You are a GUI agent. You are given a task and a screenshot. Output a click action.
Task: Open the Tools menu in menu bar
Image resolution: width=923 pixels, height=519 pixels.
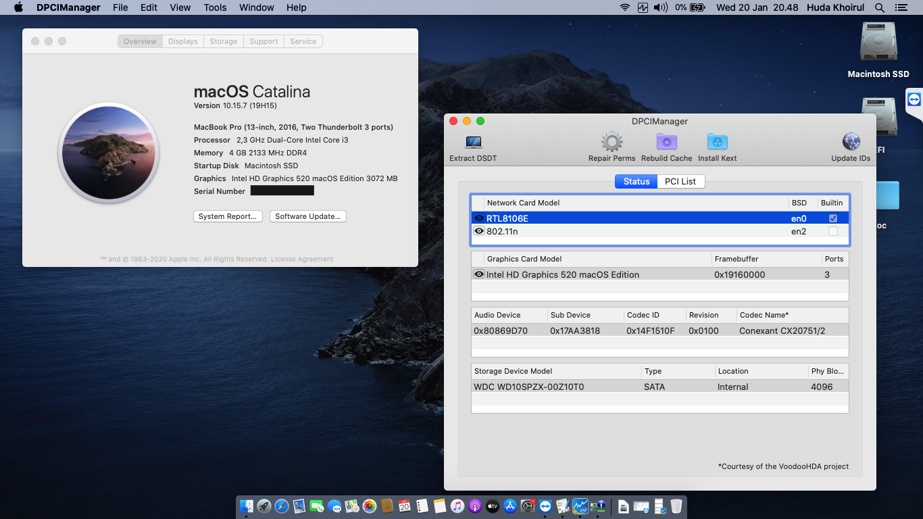pyautogui.click(x=215, y=7)
